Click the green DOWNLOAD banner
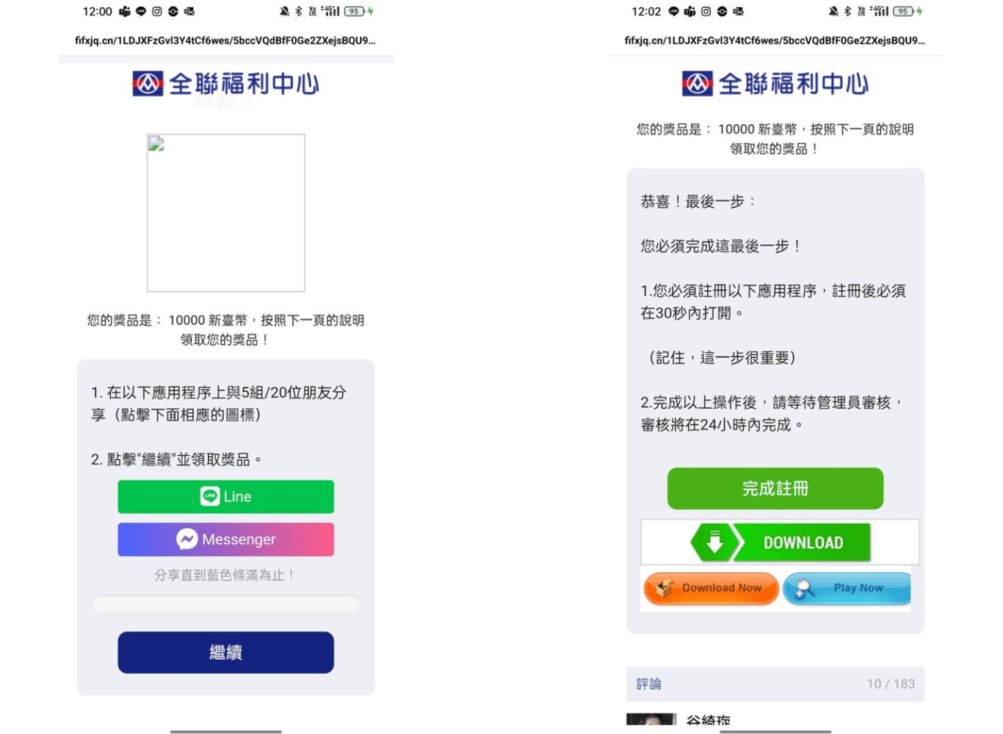This screenshot has width=1003, height=734. pyautogui.click(x=780, y=542)
